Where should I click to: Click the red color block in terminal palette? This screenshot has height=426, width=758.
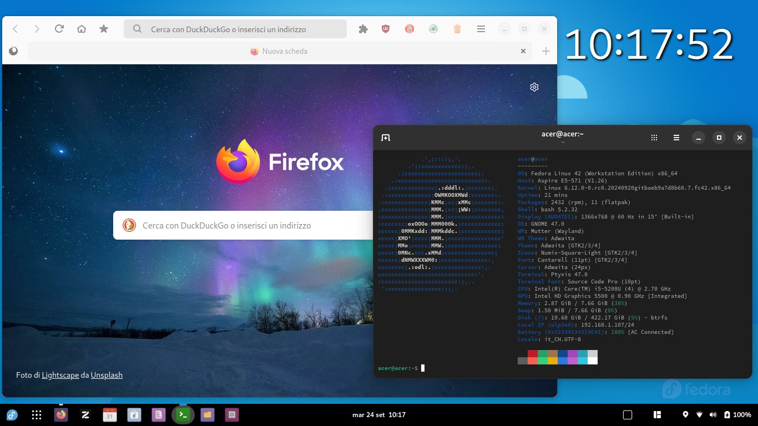coord(533,353)
